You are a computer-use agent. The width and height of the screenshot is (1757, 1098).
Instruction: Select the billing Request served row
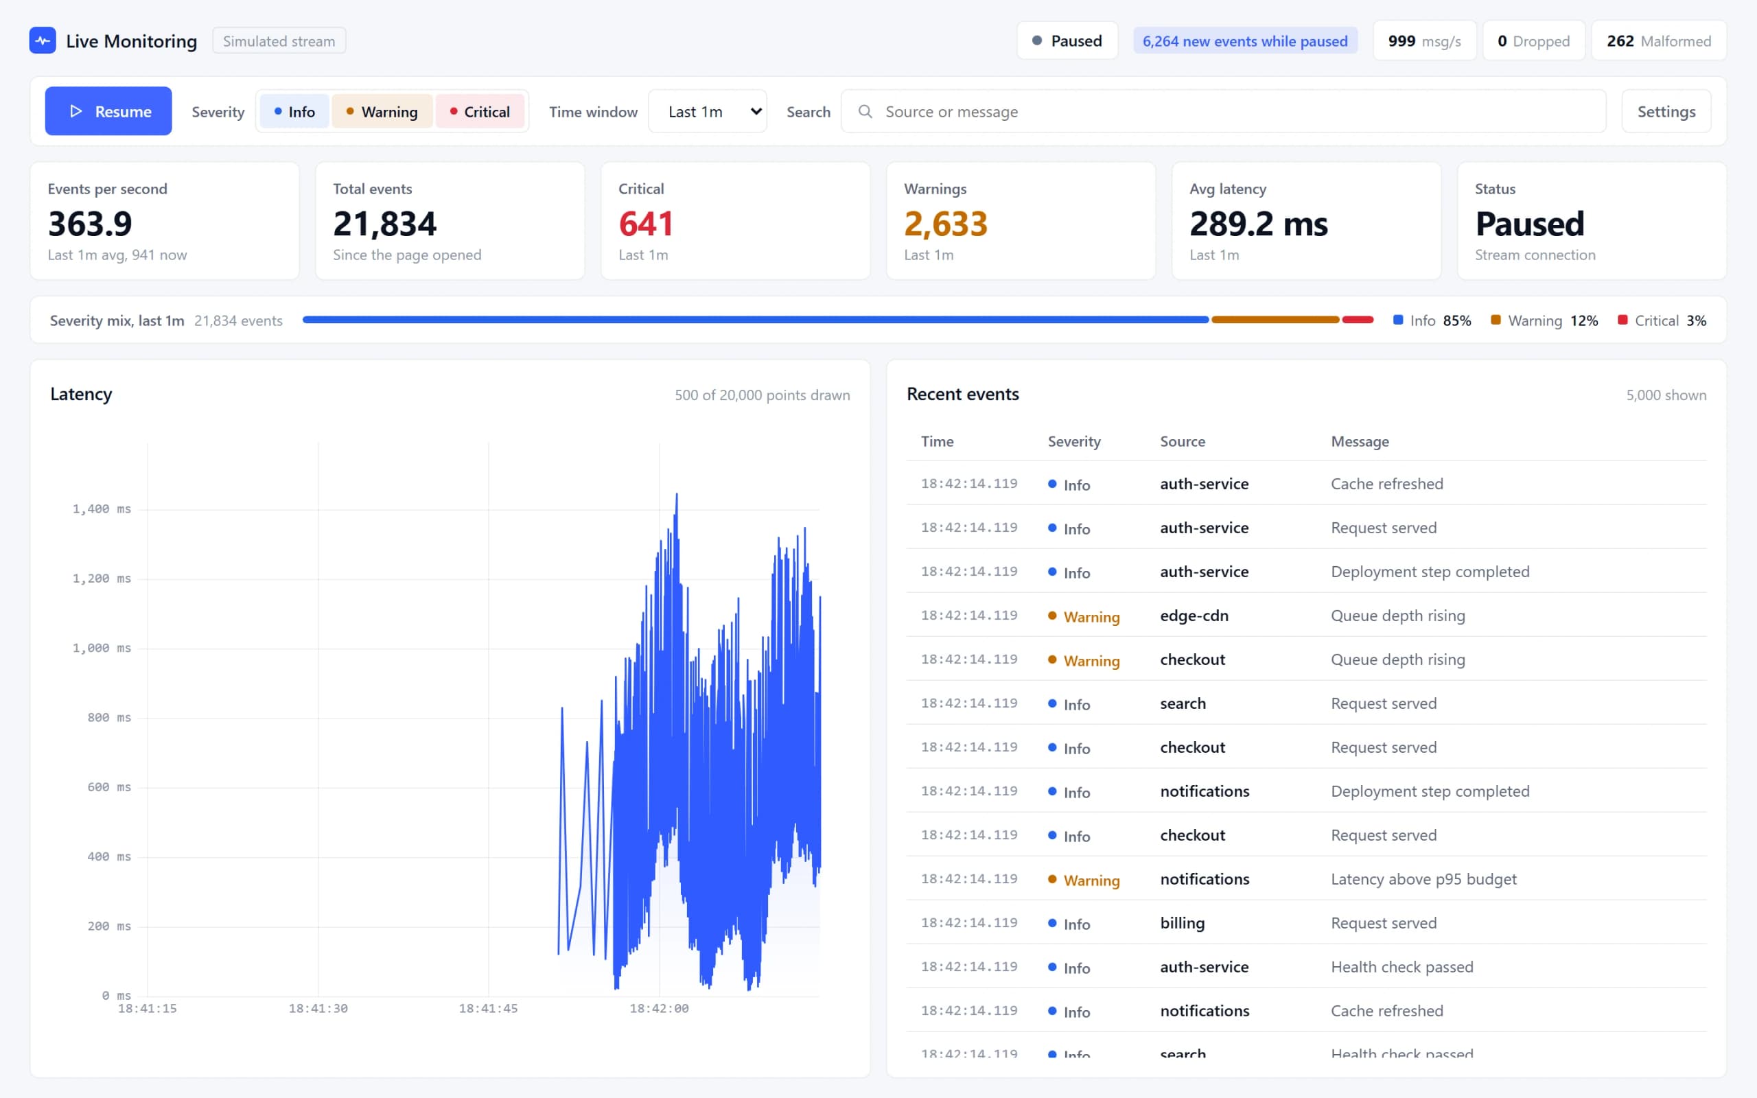(1306, 923)
